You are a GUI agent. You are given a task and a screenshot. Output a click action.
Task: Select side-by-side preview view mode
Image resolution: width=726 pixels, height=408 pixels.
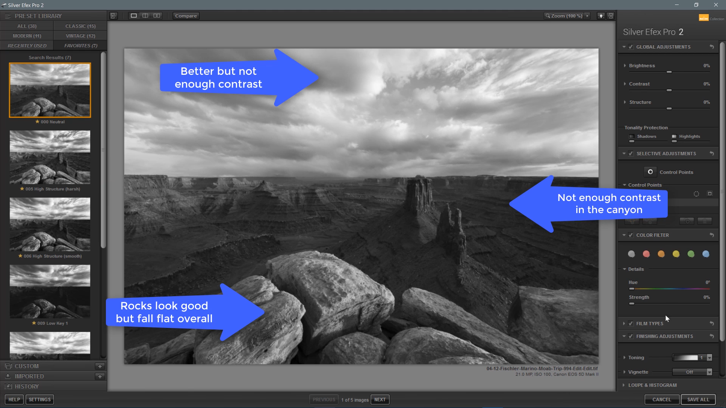click(x=157, y=15)
